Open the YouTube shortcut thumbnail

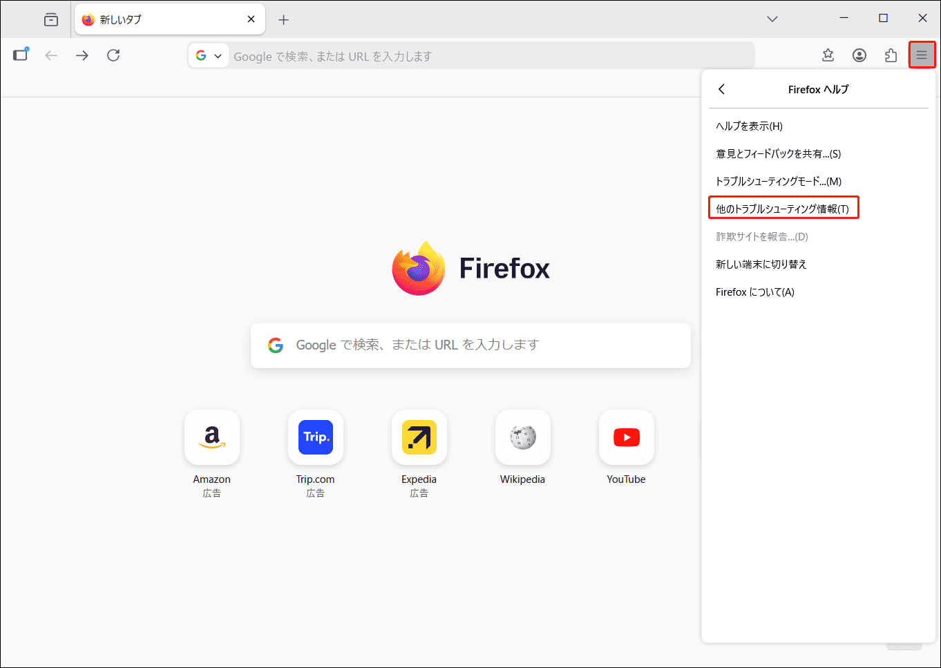click(626, 437)
